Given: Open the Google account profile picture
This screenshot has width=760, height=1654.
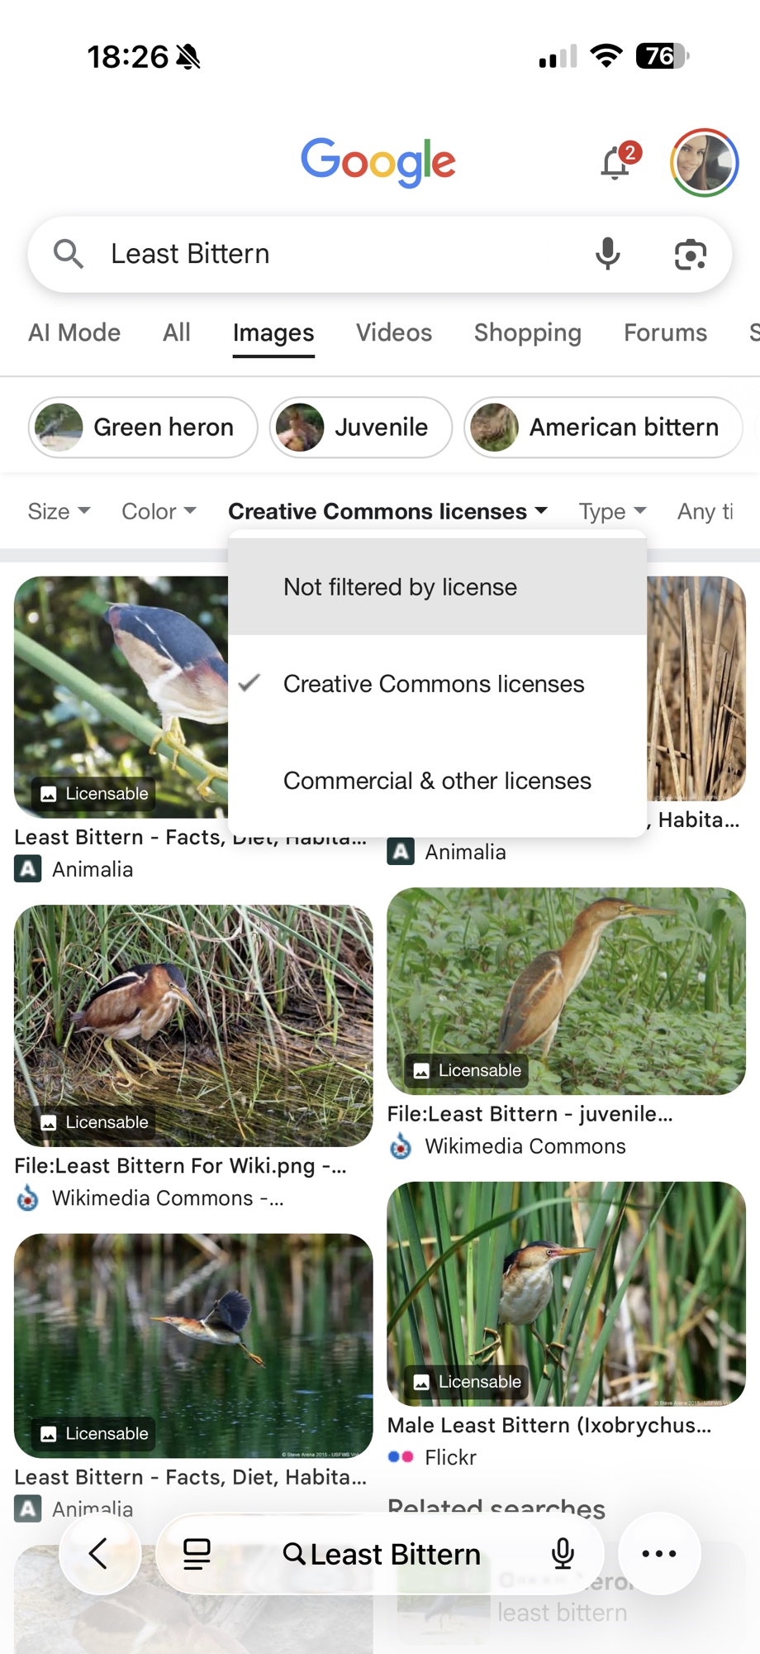Looking at the screenshot, I should 704,162.
